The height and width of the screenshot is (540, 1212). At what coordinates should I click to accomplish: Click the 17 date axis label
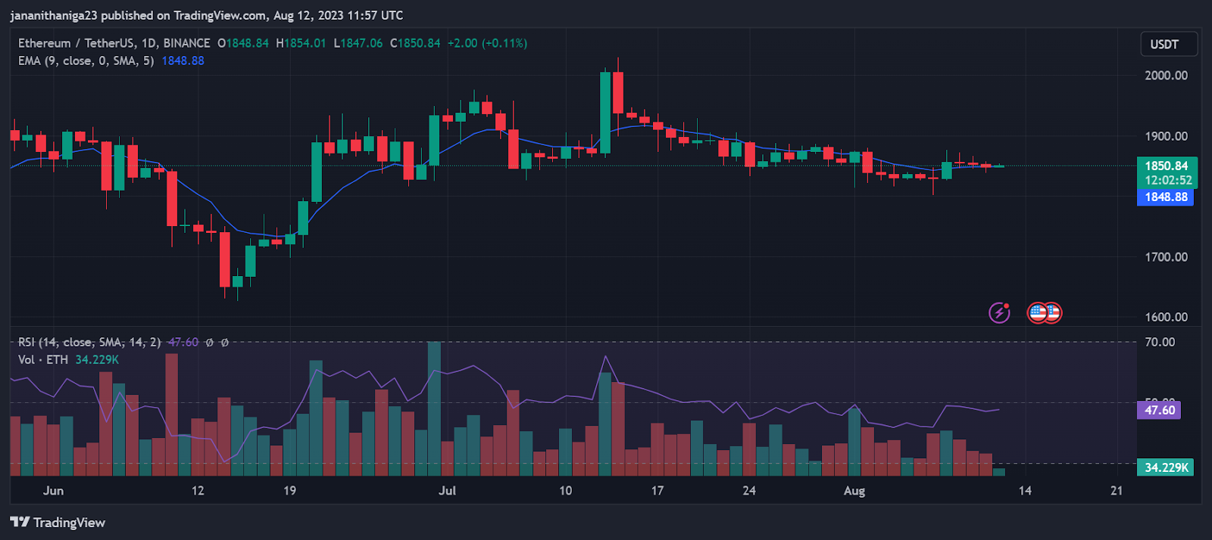point(658,490)
